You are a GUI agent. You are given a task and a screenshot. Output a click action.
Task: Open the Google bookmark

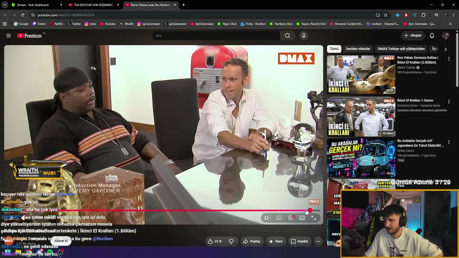coord(21,24)
